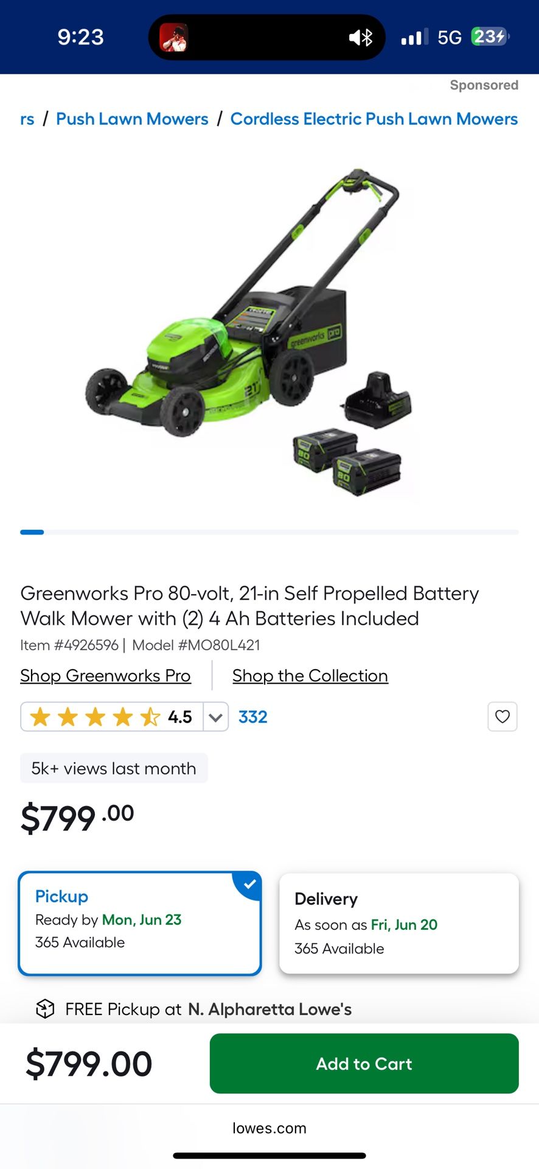Click the star rating 4.5 display

point(112,717)
